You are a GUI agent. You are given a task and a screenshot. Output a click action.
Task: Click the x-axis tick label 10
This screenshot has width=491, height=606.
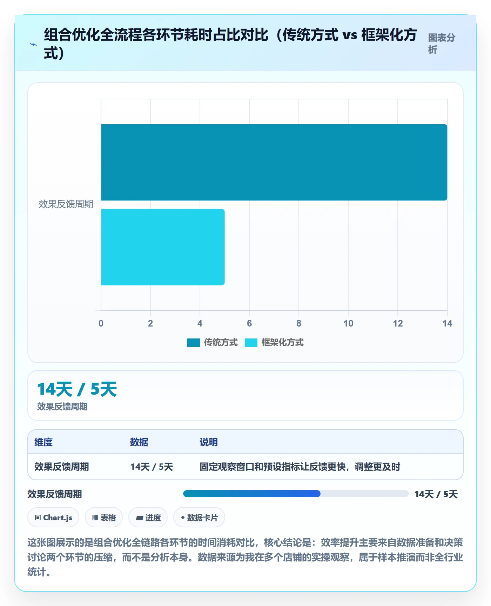(348, 323)
